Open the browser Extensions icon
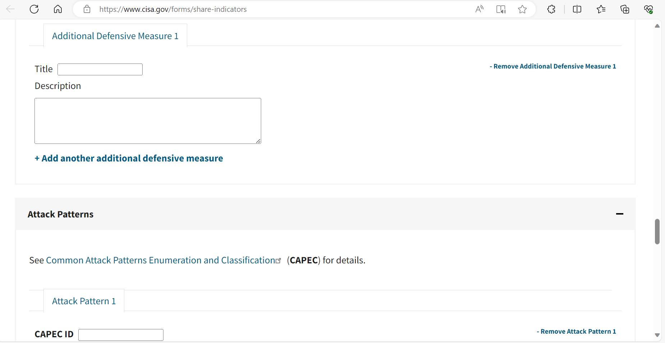 551,9
